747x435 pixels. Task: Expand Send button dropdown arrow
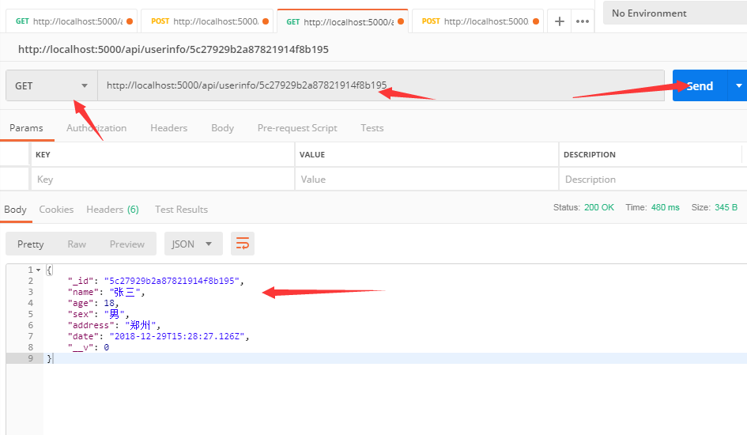pyautogui.click(x=738, y=85)
